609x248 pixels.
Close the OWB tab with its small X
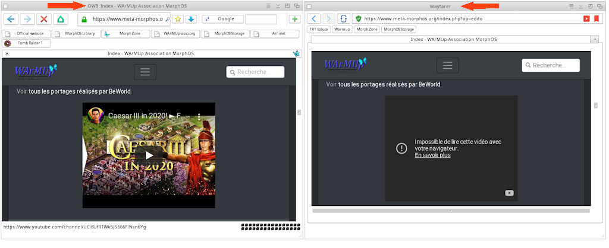click(x=7, y=54)
